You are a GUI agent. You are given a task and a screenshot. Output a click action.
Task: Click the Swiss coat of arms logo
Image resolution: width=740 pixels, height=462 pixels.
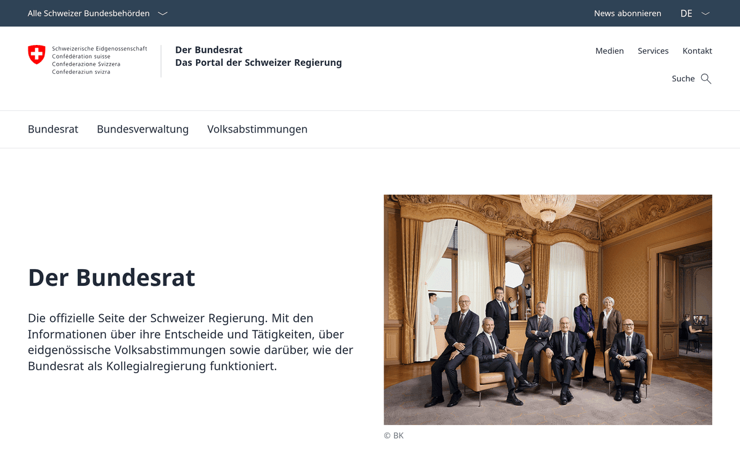coord(37,54)
